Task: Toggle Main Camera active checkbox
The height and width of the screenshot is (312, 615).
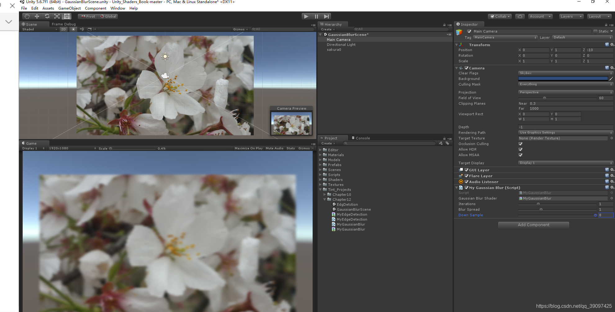Action: click(469, 31)
